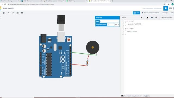Toggle visibility of notes eye icon
Image resolution: width=174 pixels, height=98 pixels.
[22, 13]
